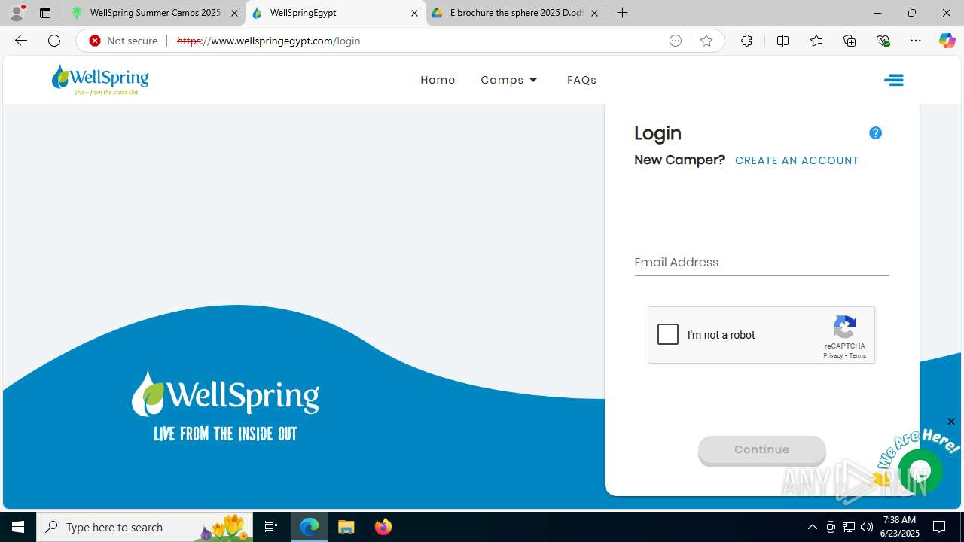The height and width of the screenshot is (542, 964).
Task: Open the hamburger menu in the site header
Action: tap(894, 80)
